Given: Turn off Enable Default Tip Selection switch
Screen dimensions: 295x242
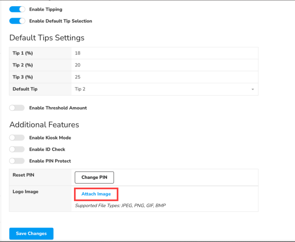Looking at the screenshot, I should (17, 21).
